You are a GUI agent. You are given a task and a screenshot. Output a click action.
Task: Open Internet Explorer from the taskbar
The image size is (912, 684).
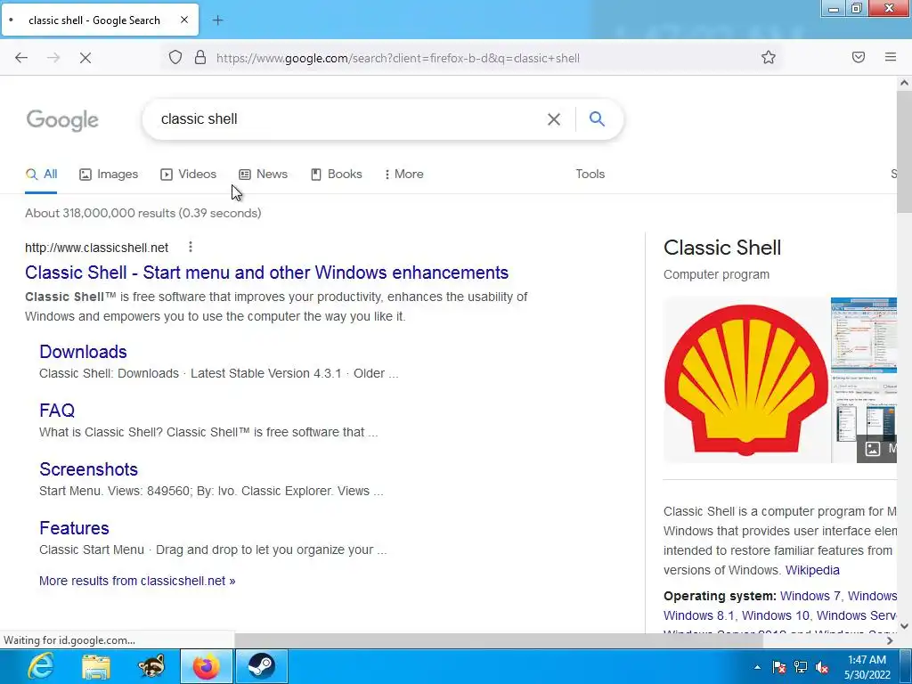[41, 666]
